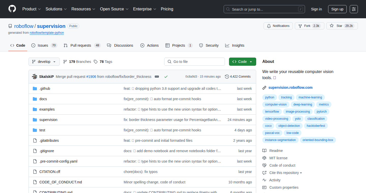Open Custom properties icon link
Screen dimensions: 366x193
pos(264,187)
